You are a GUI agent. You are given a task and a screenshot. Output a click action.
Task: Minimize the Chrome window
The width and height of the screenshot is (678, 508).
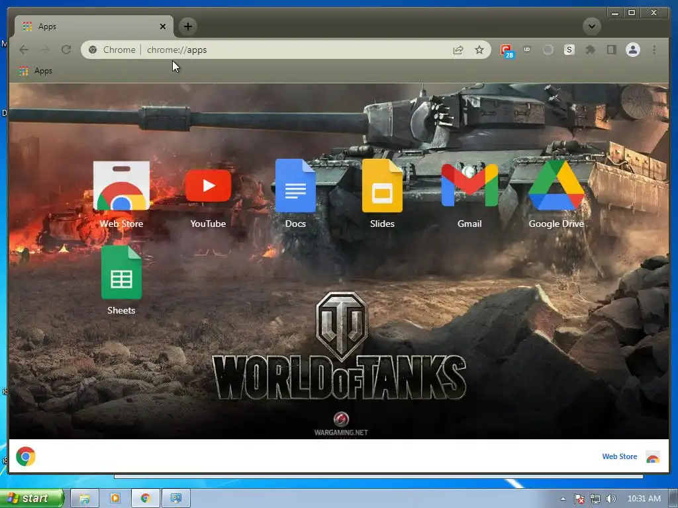tap(615, 13)
